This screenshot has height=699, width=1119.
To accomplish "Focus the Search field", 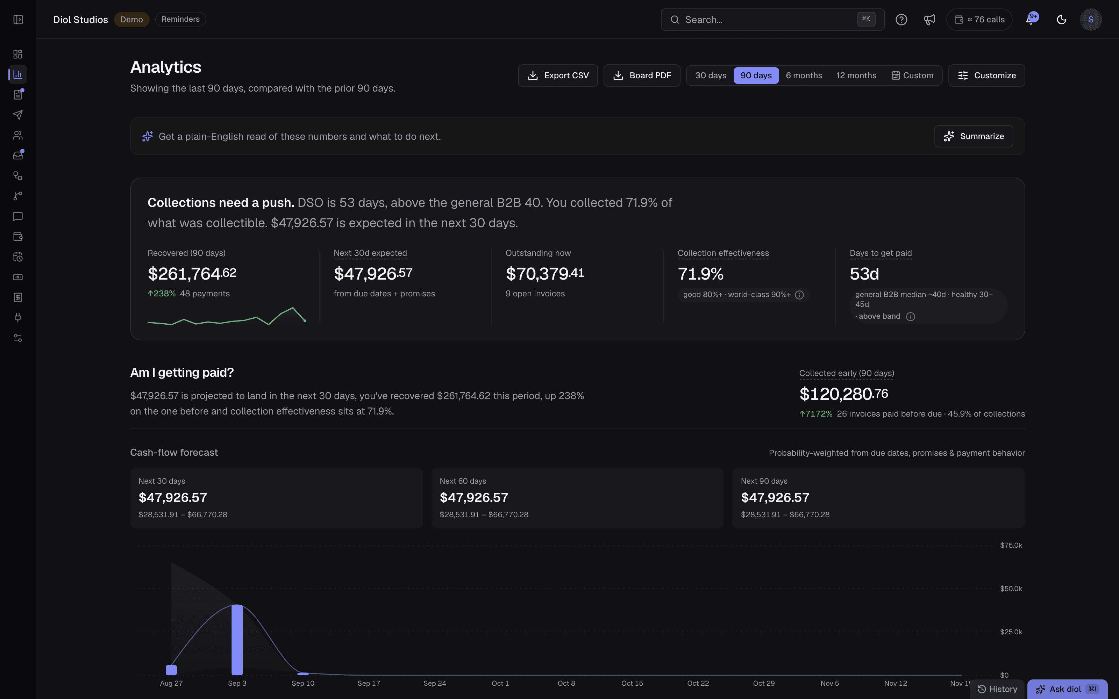I will pyautogui.click(x=773, y=20).
